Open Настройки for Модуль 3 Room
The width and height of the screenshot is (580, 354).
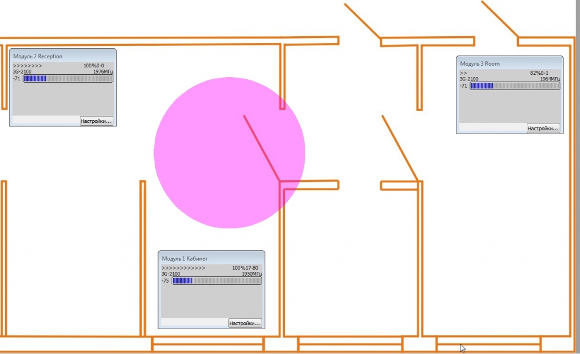tap(543, 129)
